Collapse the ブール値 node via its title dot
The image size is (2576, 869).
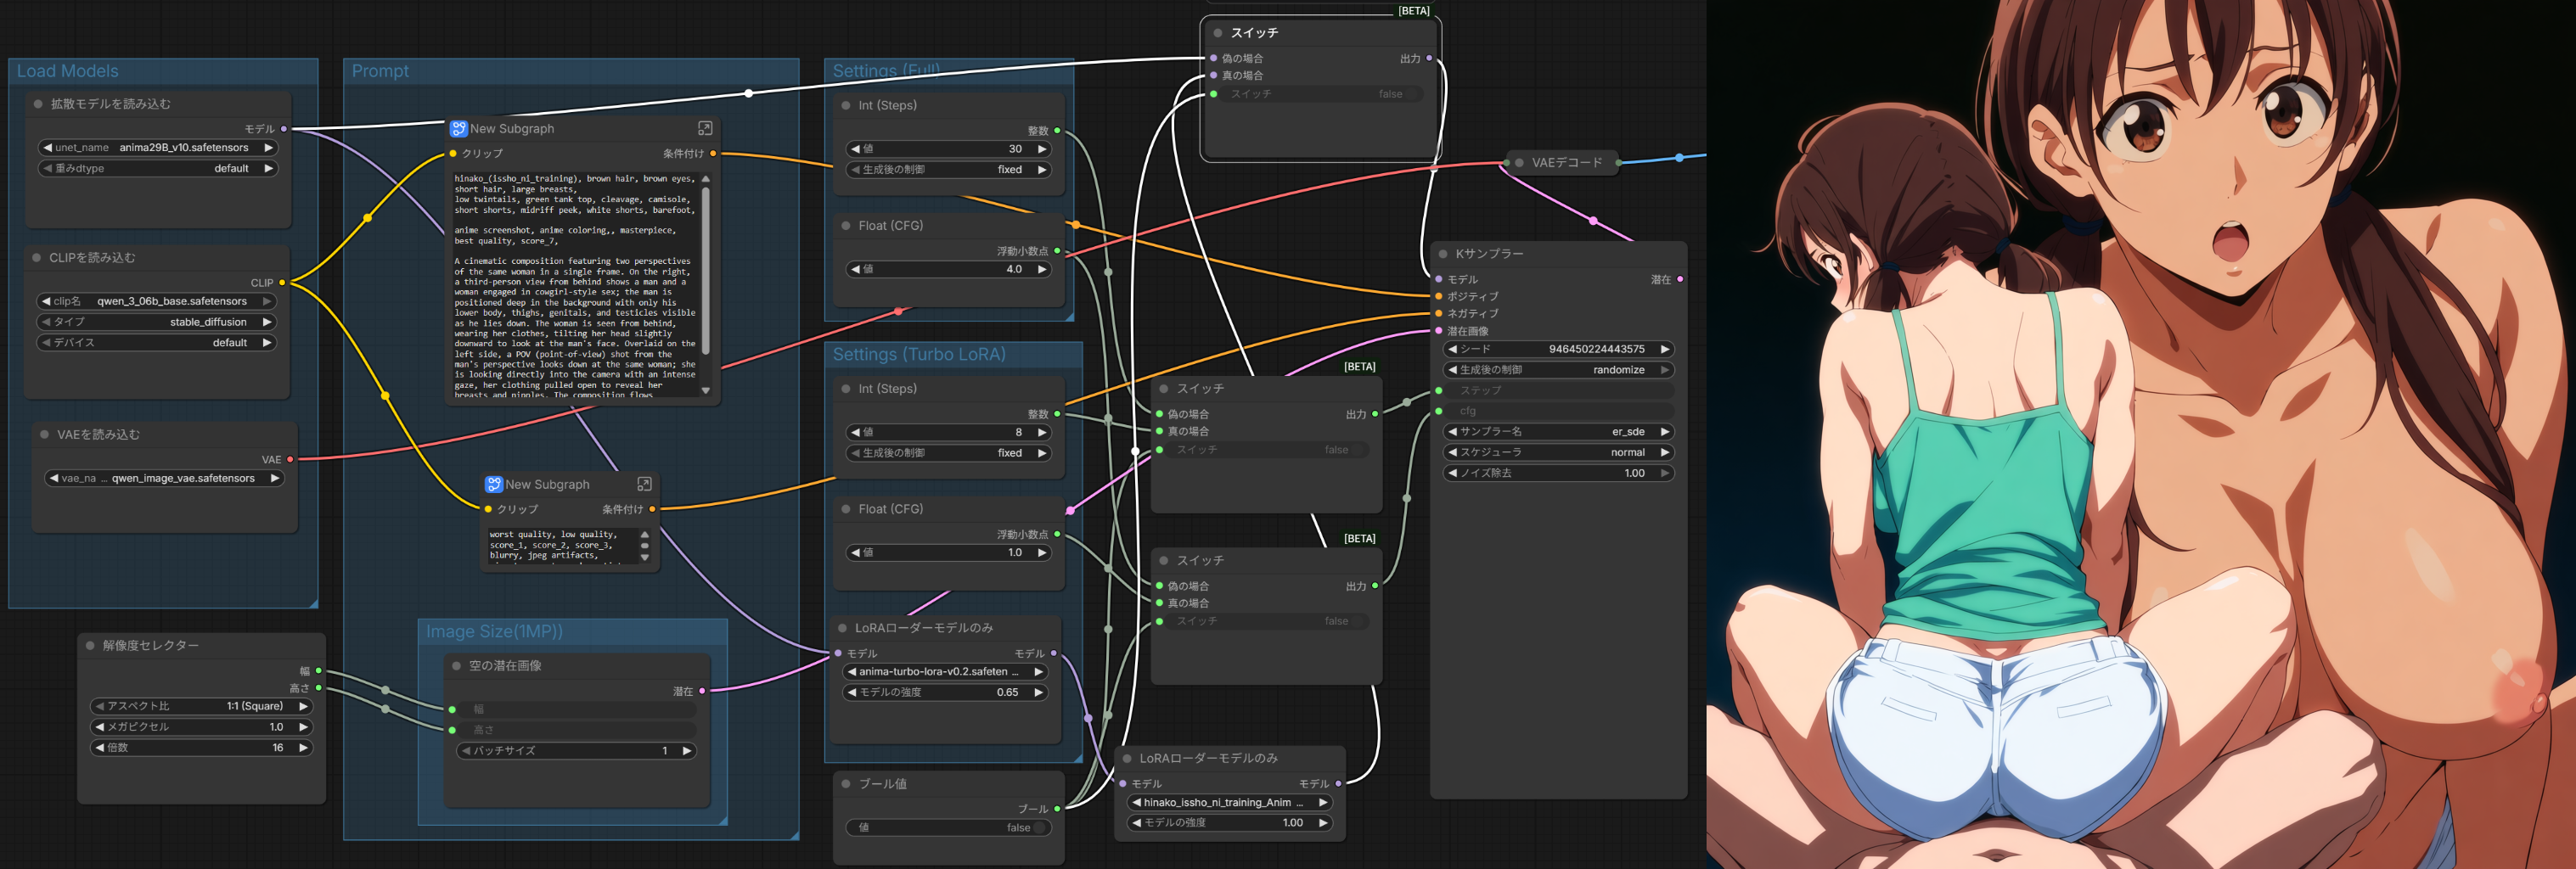pyautogui.click(x=846, y=784)
